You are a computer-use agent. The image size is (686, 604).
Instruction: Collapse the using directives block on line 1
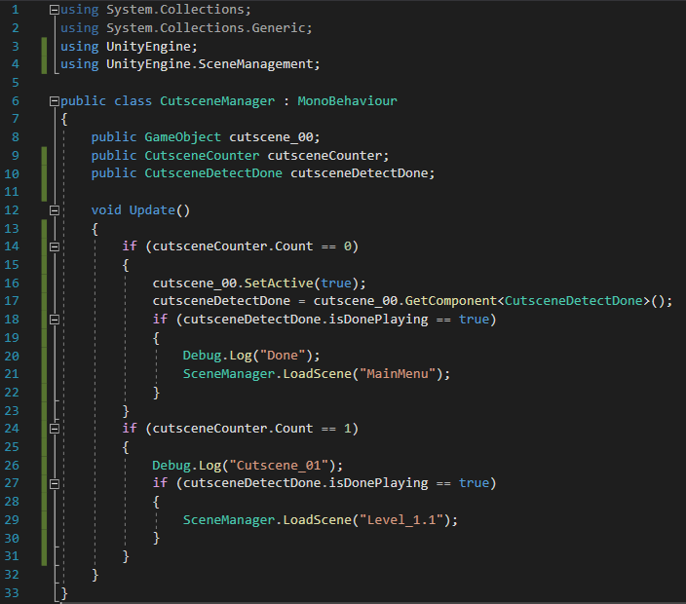tap(54, 10)
